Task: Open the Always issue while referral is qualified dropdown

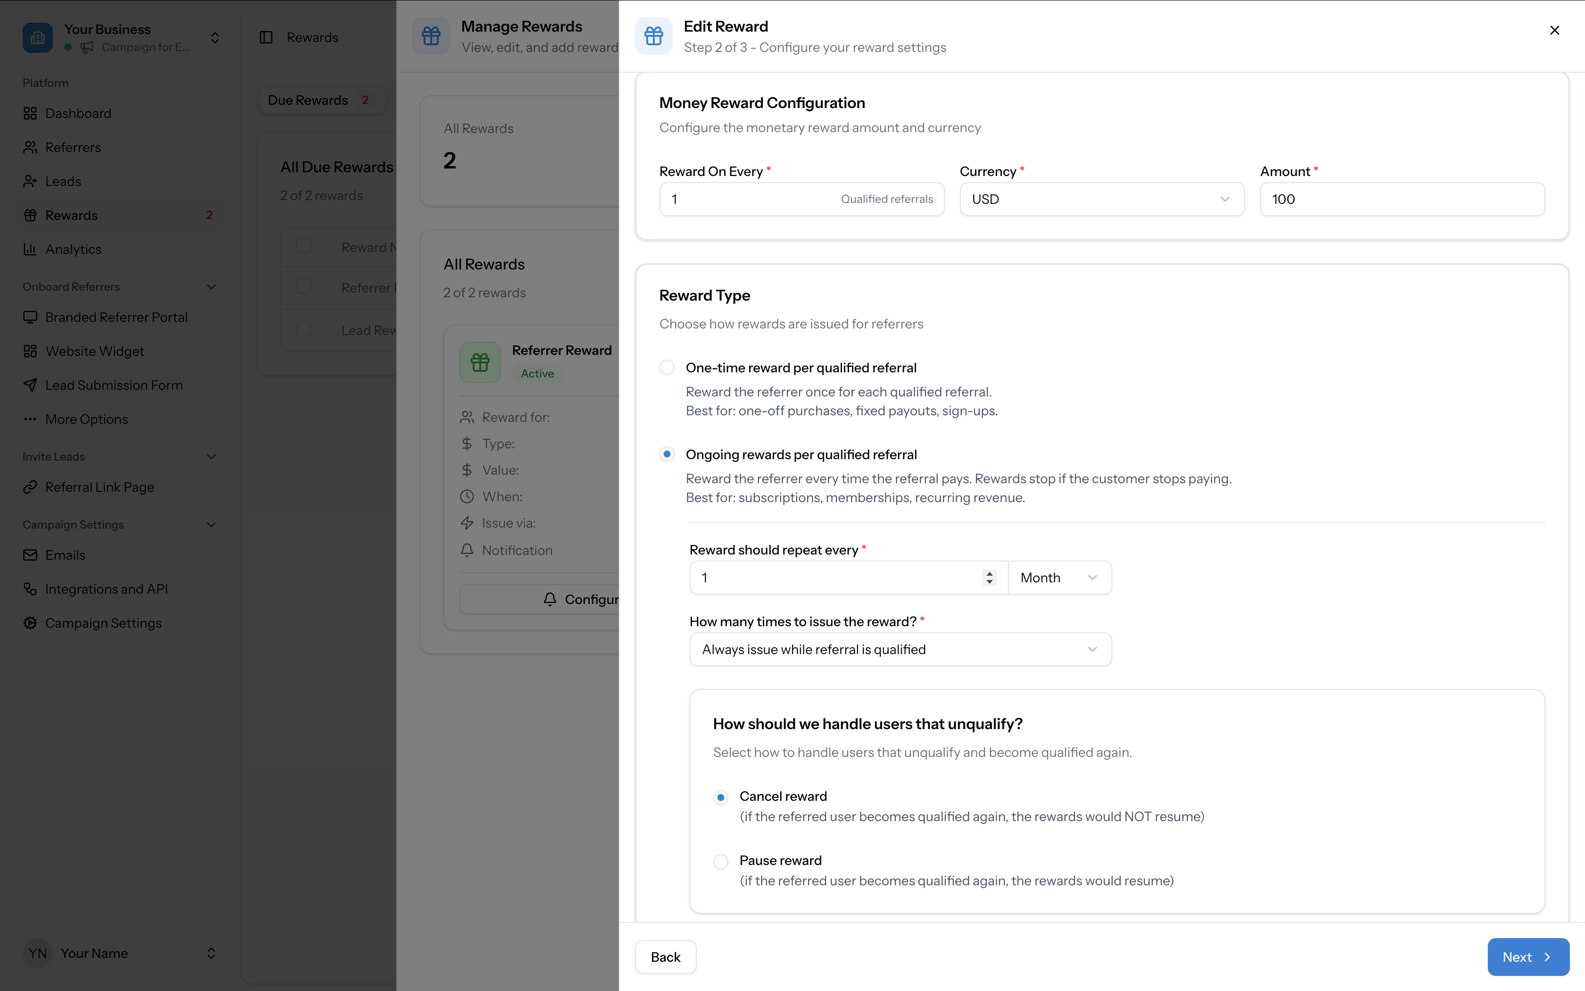Action: click(x=899, y=649)
